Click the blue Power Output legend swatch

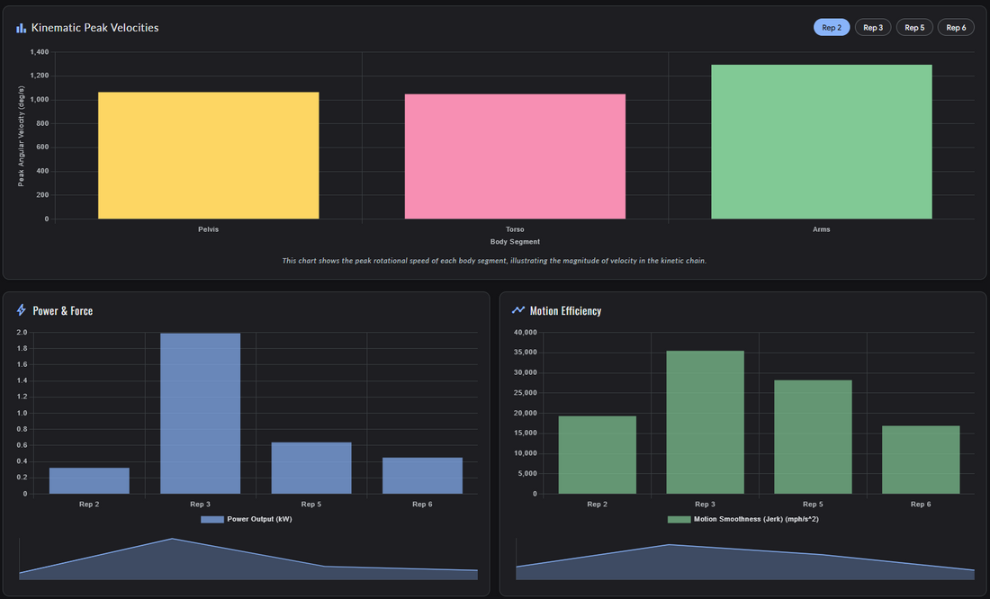(211, 519)
